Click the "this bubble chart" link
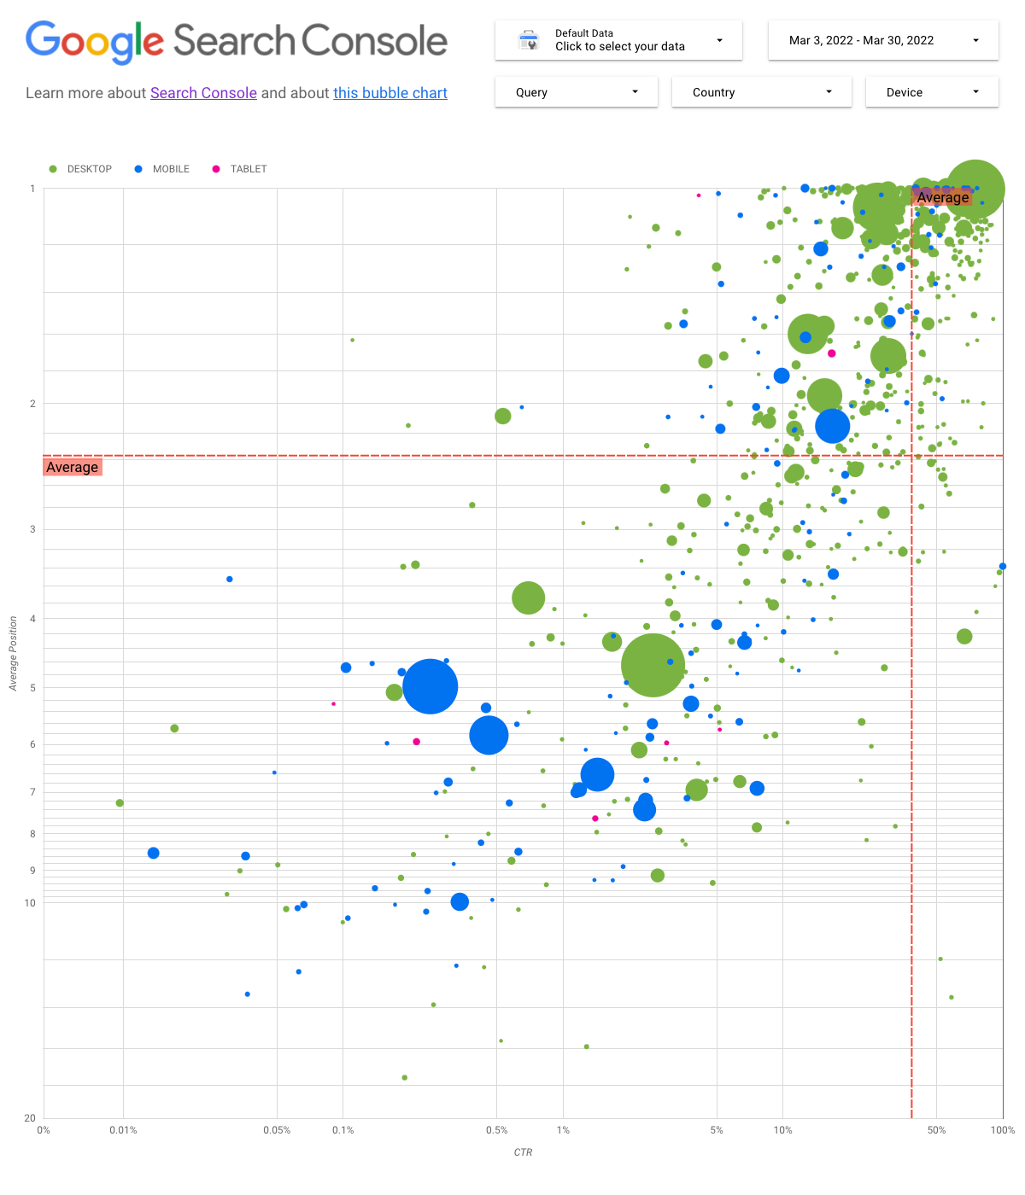This screenshot has width=1025, height=1195. [389, 93]
